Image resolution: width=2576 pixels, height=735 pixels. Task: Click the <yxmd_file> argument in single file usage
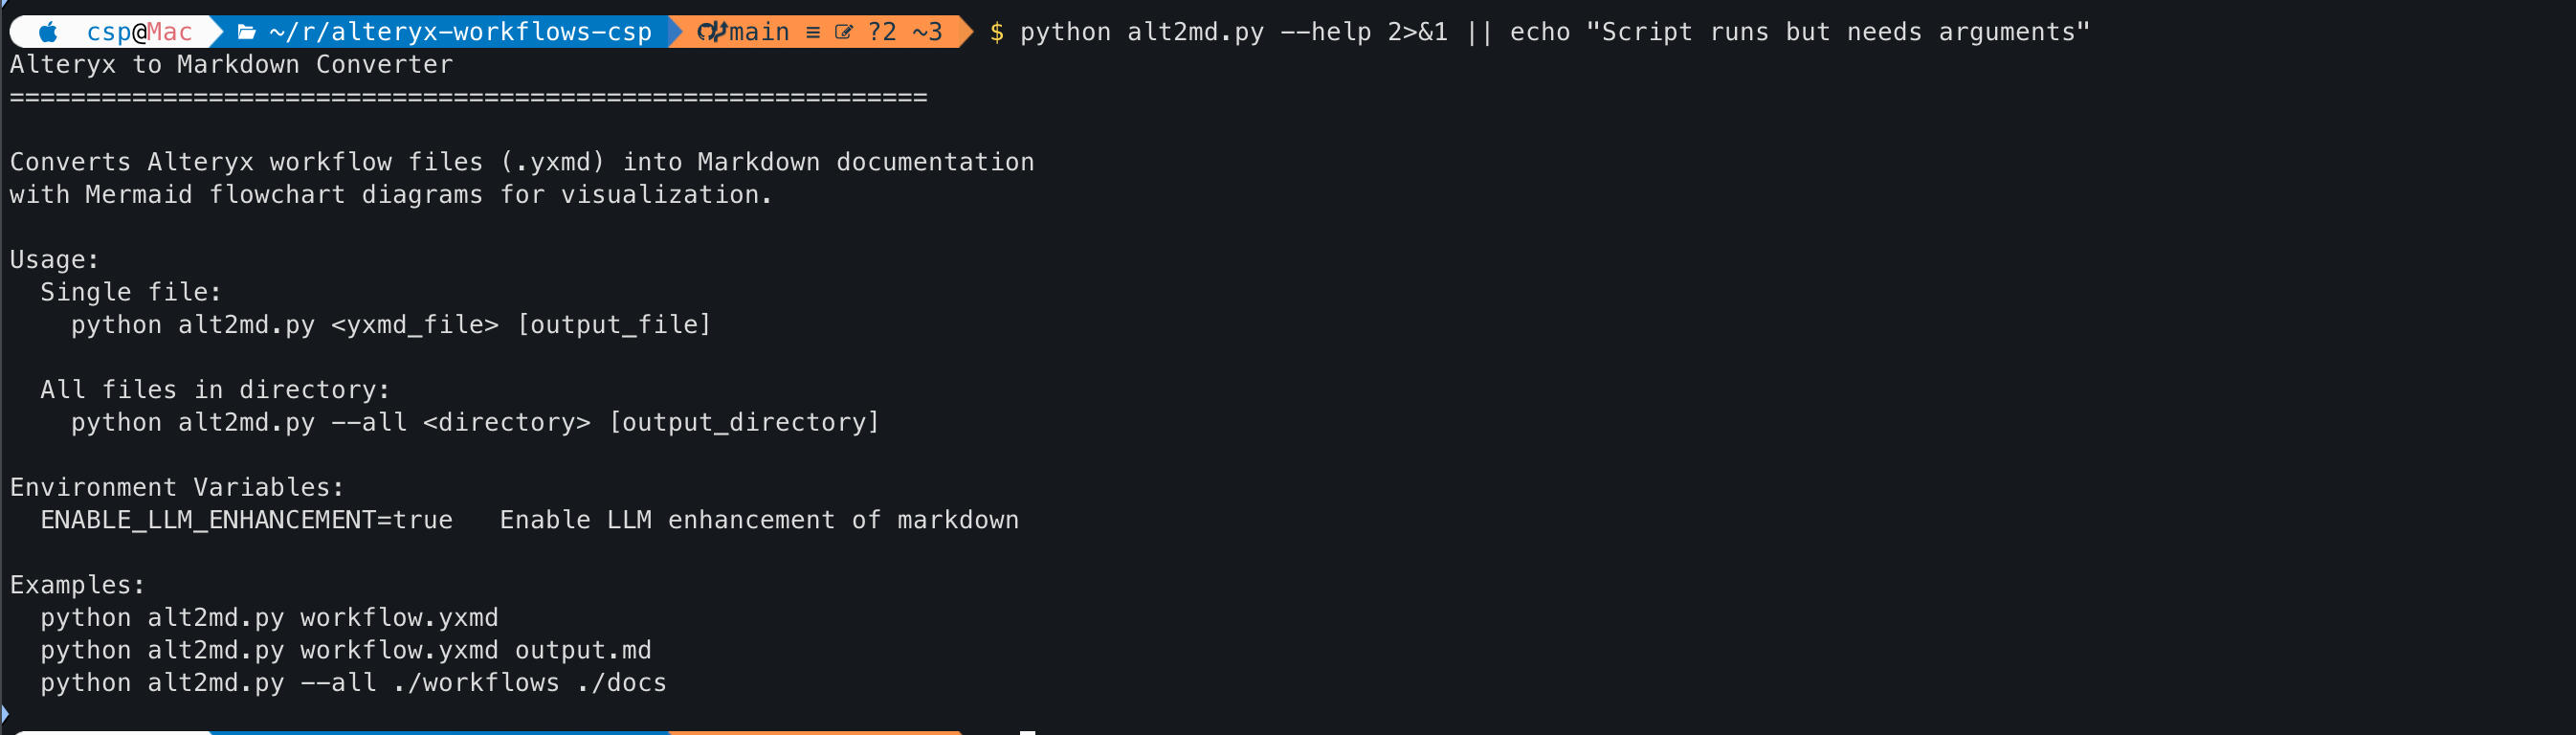(x=415, y=325)
